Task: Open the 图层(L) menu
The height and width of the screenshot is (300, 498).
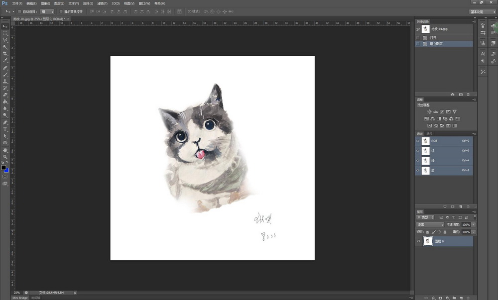Action: tap(59, 3)
